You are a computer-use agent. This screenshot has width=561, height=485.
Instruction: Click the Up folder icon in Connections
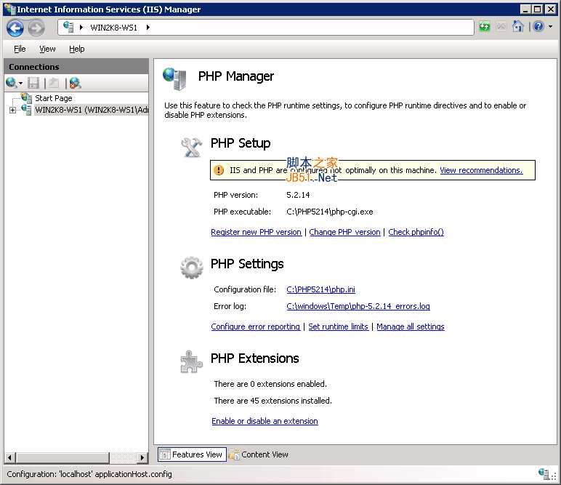[x=54, y=83]
